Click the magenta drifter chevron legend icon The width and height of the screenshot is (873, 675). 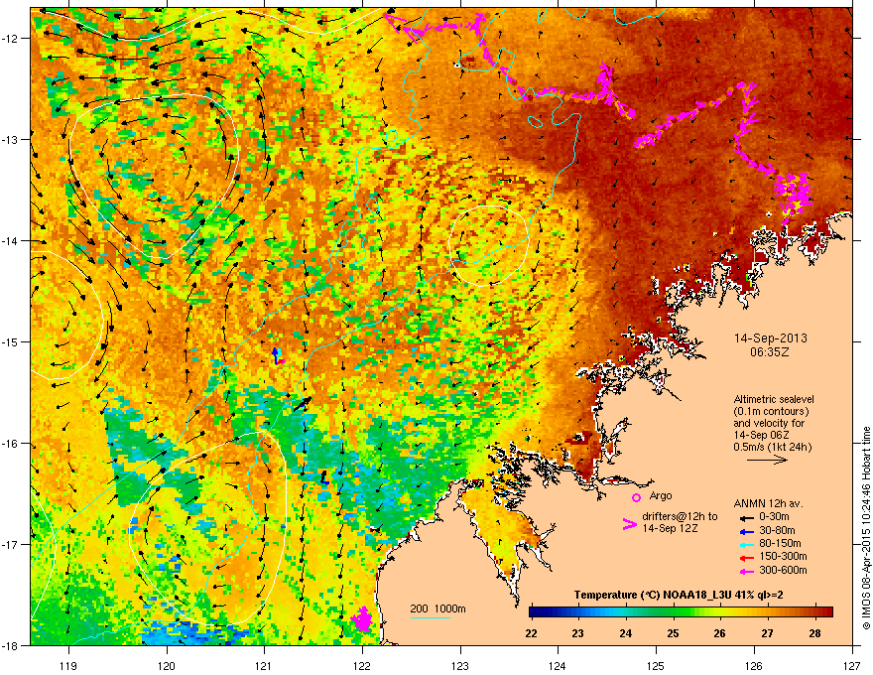pos(630,524)
